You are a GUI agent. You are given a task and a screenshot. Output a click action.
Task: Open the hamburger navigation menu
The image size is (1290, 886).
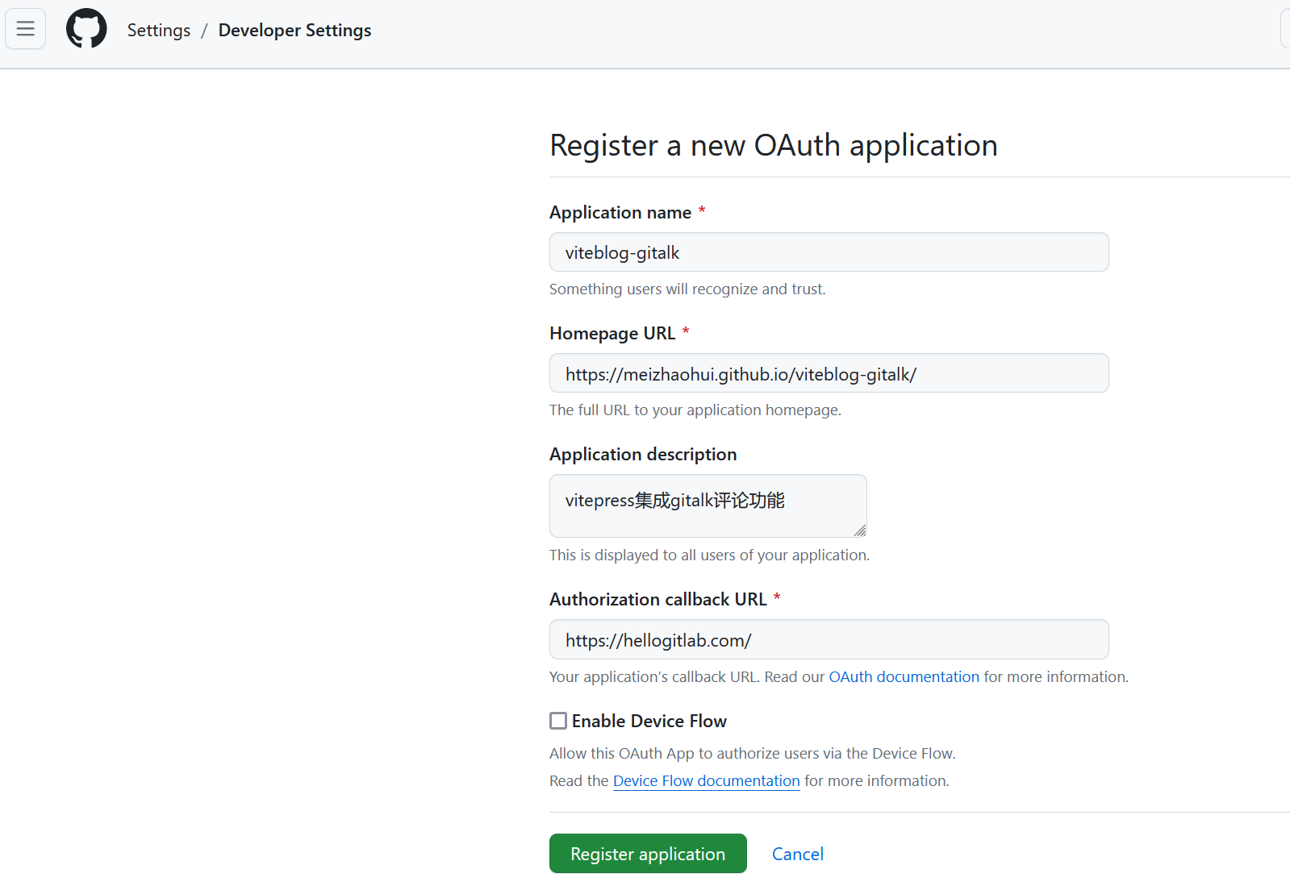click(26, 29)
